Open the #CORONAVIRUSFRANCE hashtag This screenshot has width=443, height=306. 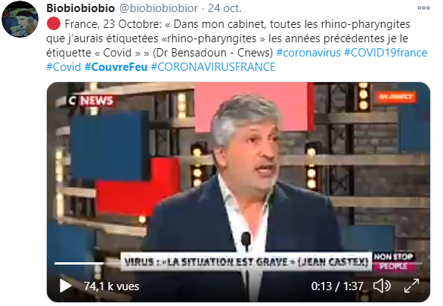tap(213, 67)
